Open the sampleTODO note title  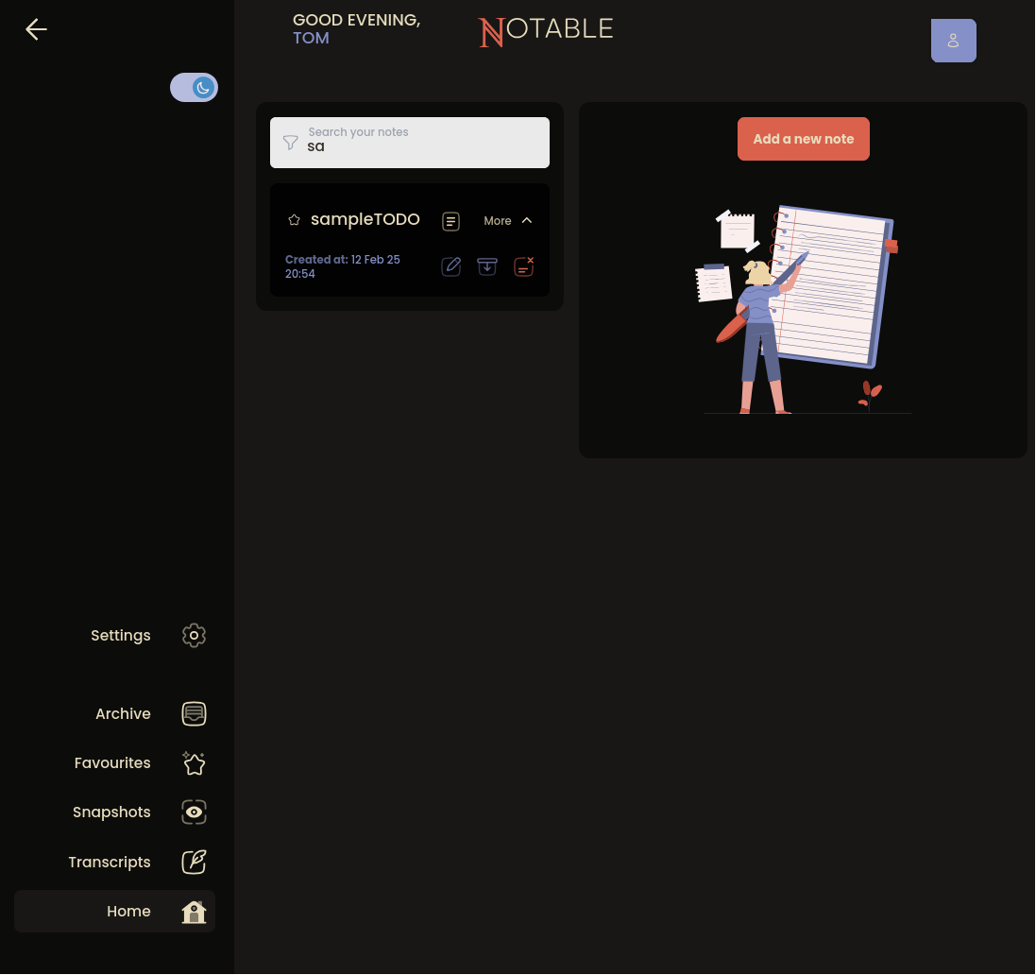pyautogui.click(x=365, y=219)
